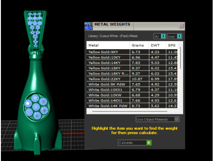The image size is (214, 161).
Task: Click the 4.33 DWT value
Action: (x=155, y=52)
